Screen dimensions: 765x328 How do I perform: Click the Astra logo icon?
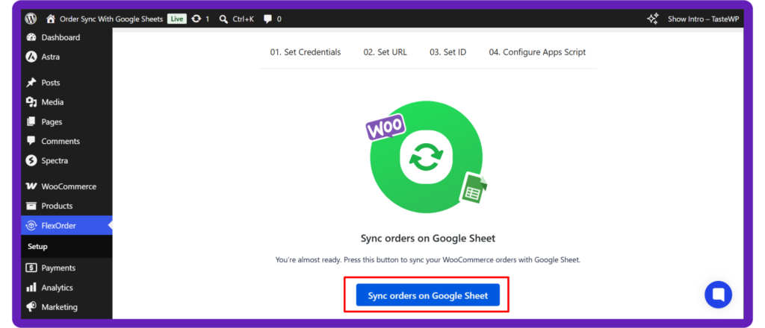(x=31, y=57)
